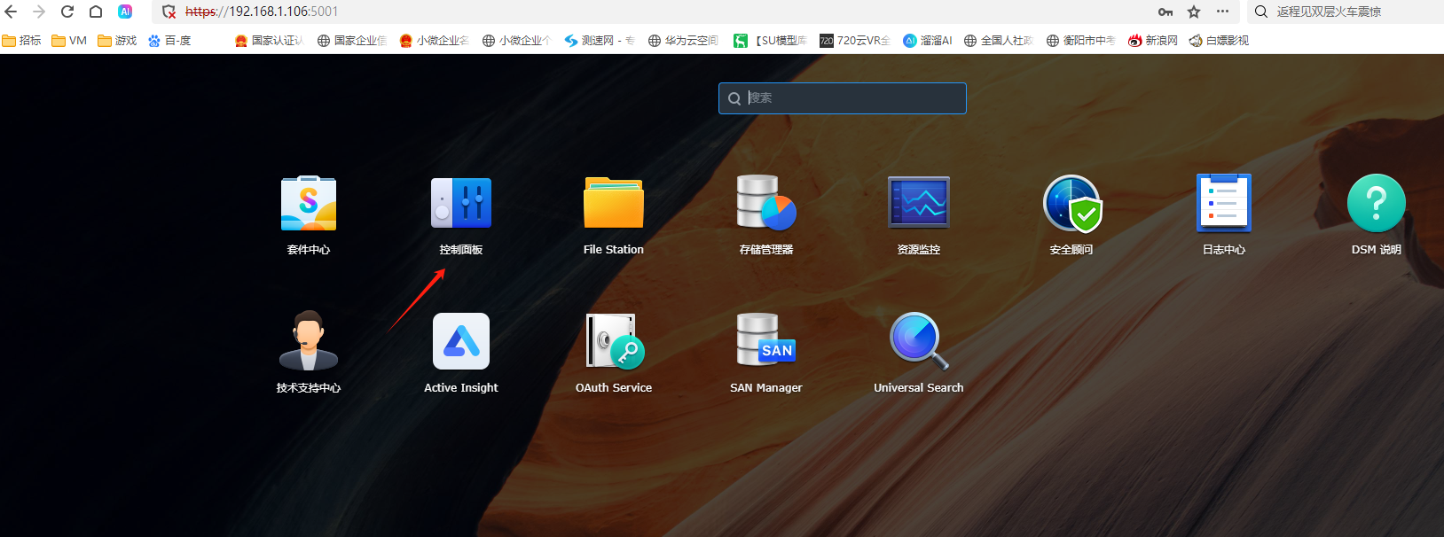Open the globe-icon 小微企业 bookmark

(517, 41)
